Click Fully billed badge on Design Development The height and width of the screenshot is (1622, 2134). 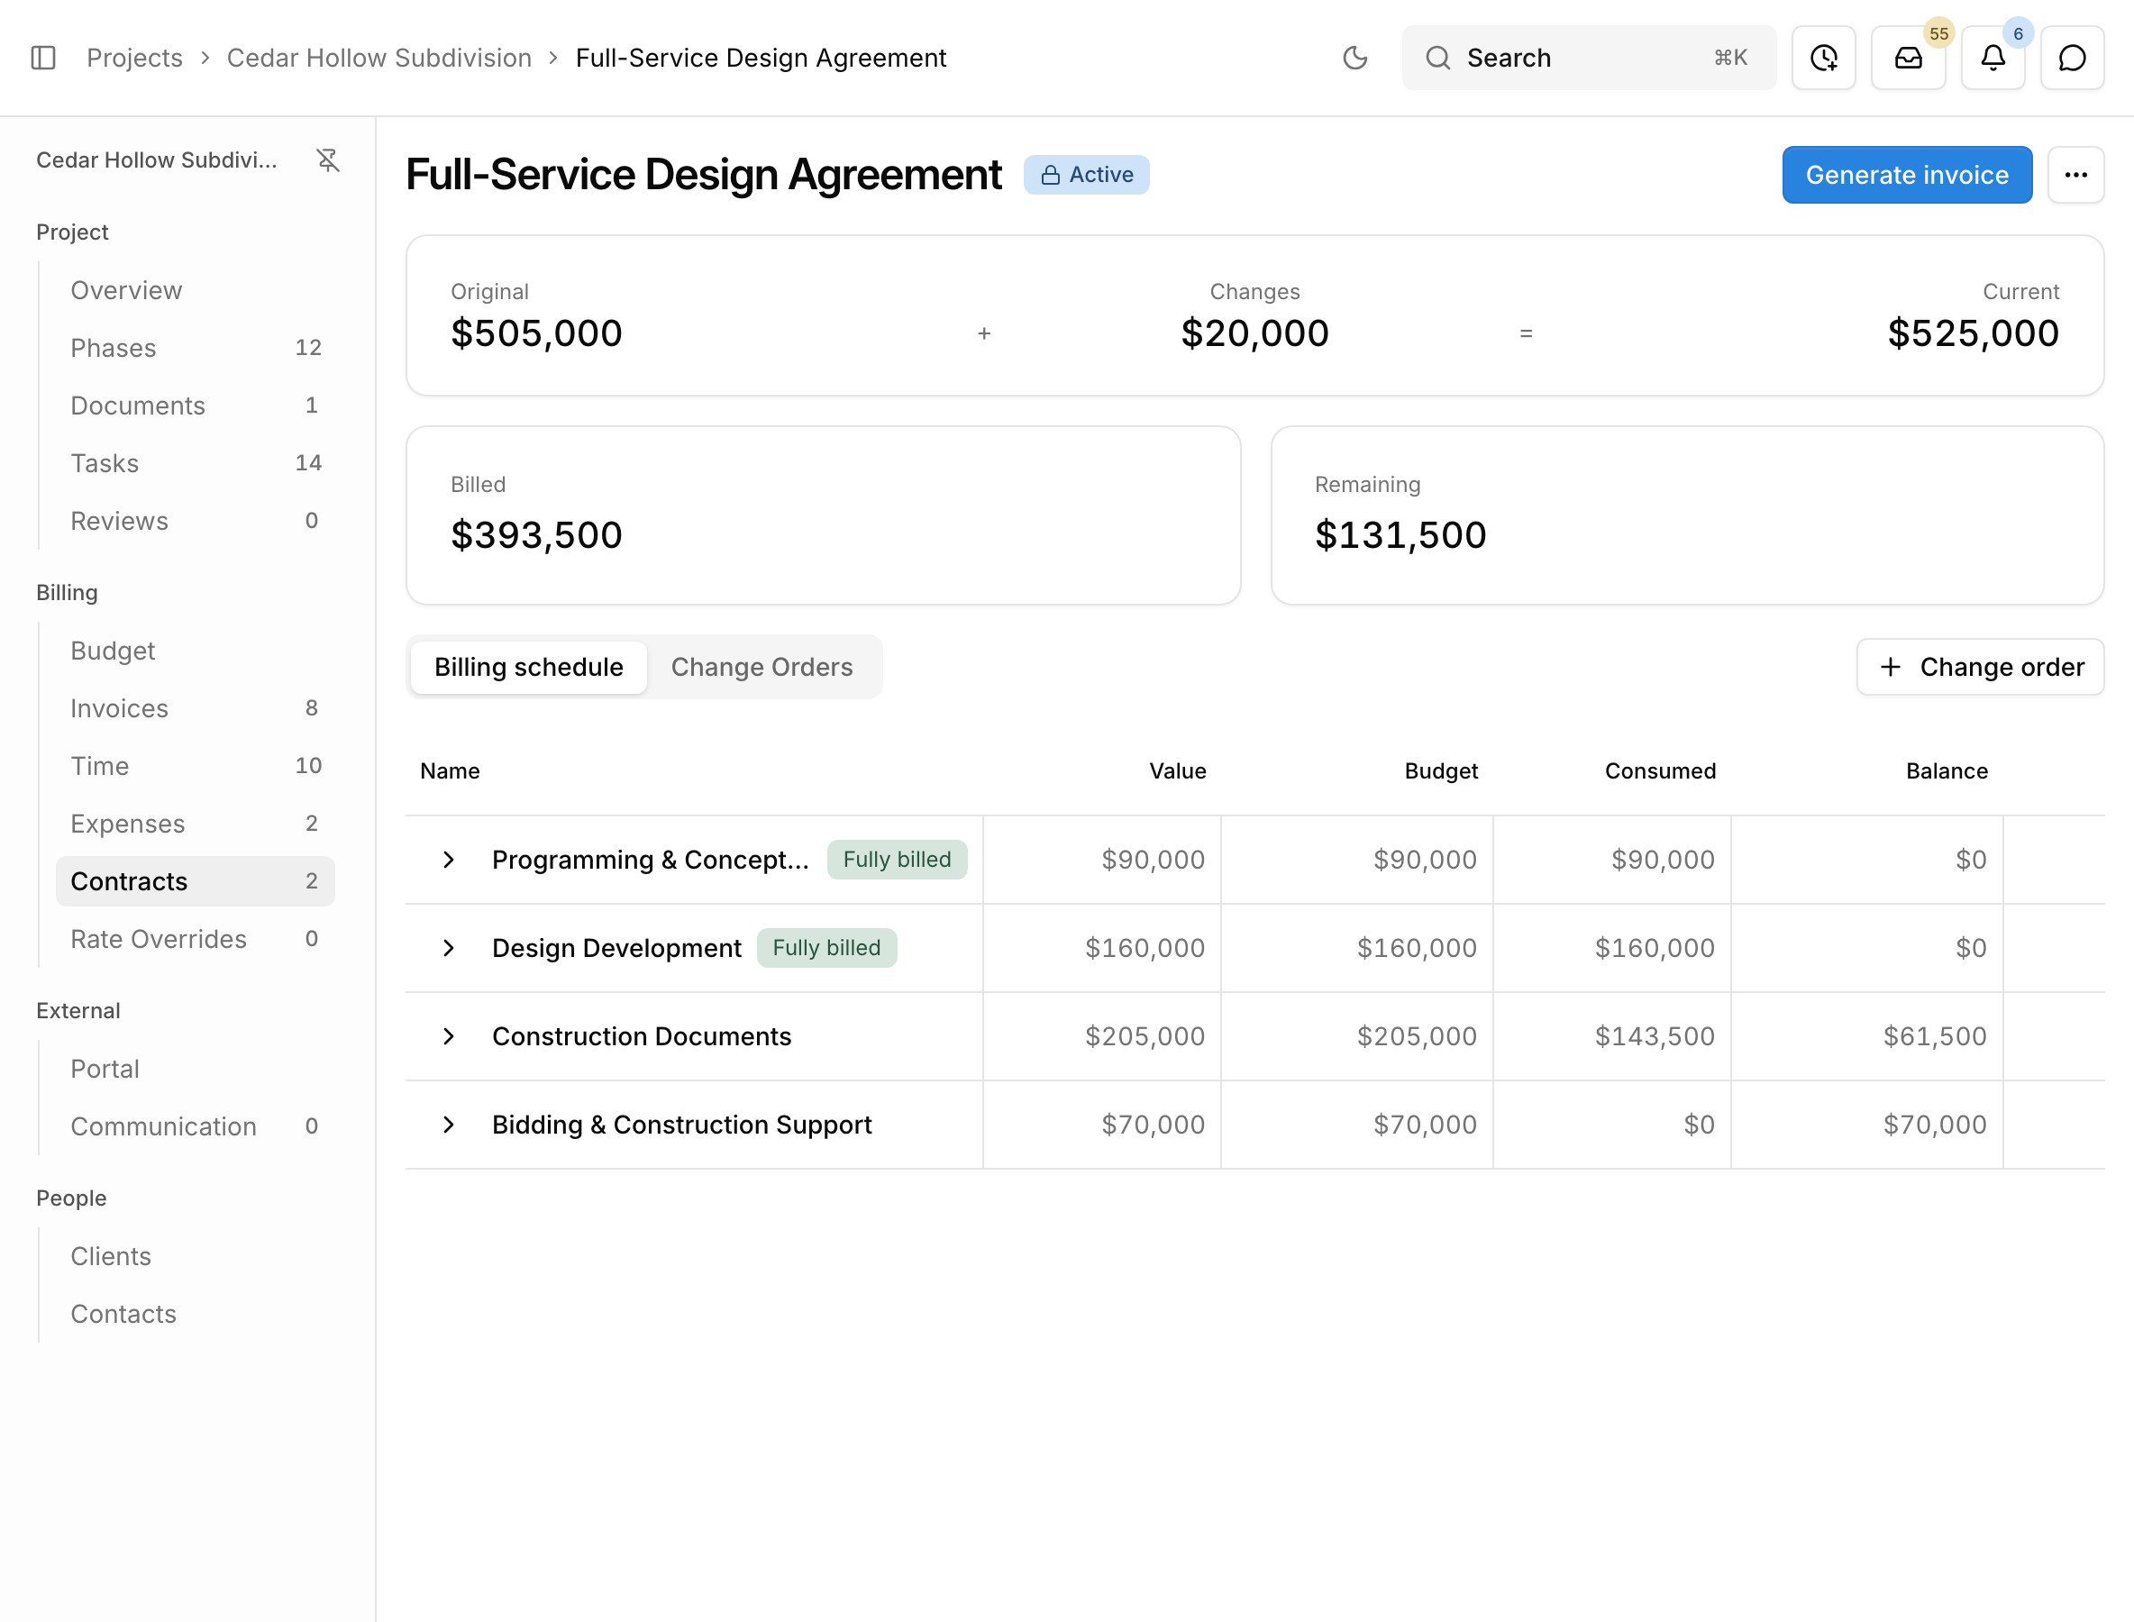point(826,948)
